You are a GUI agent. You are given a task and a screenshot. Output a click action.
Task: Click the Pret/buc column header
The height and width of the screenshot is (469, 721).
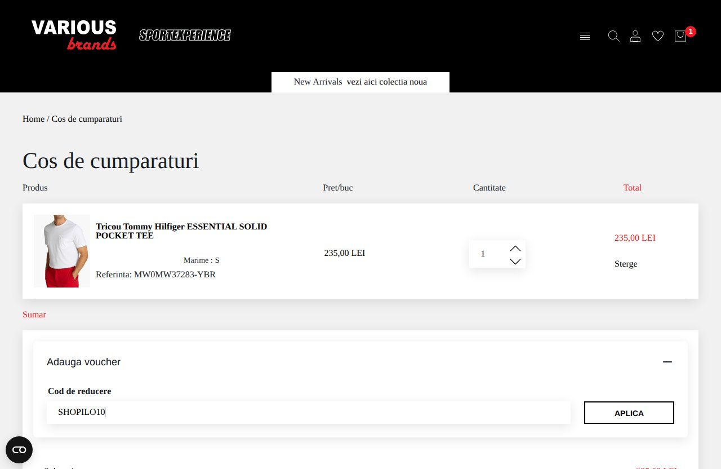338,188
